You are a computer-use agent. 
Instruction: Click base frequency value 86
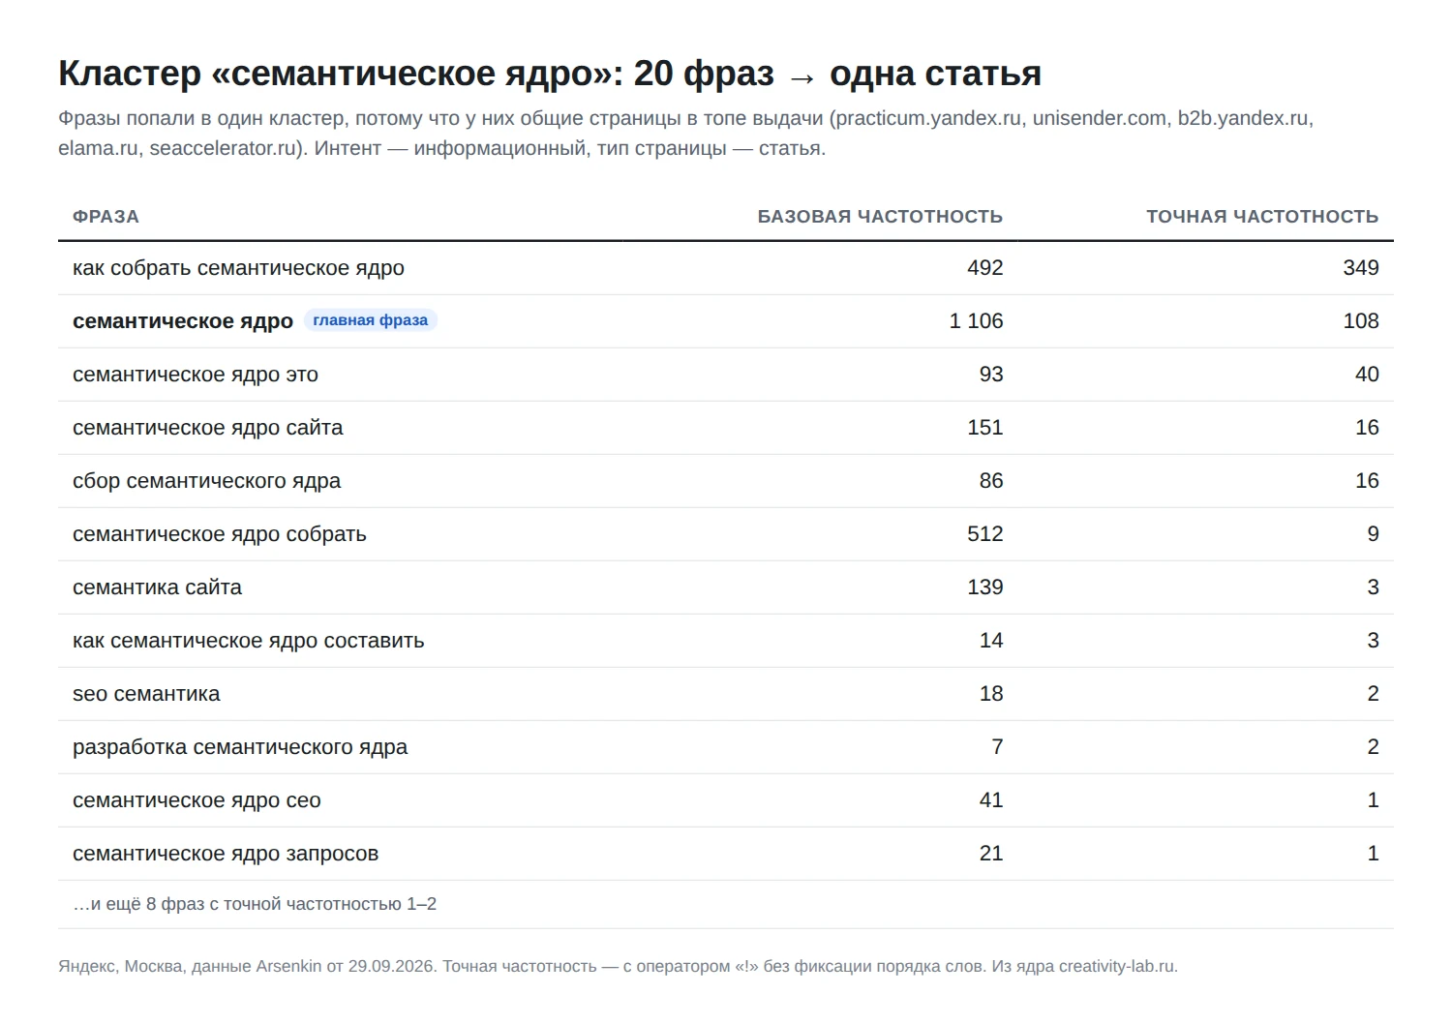coord(991,481)
